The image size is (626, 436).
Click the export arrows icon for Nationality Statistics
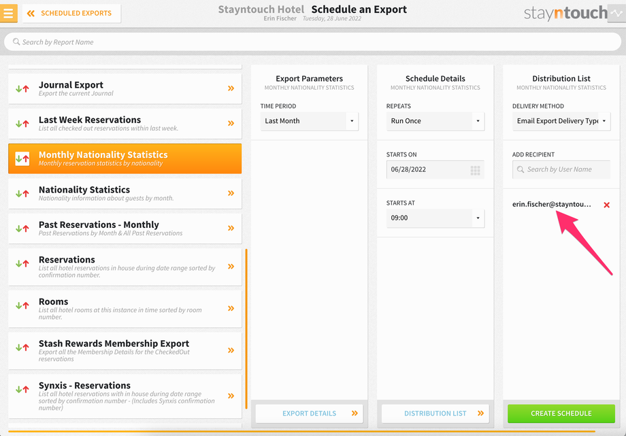tap(22, 193)
